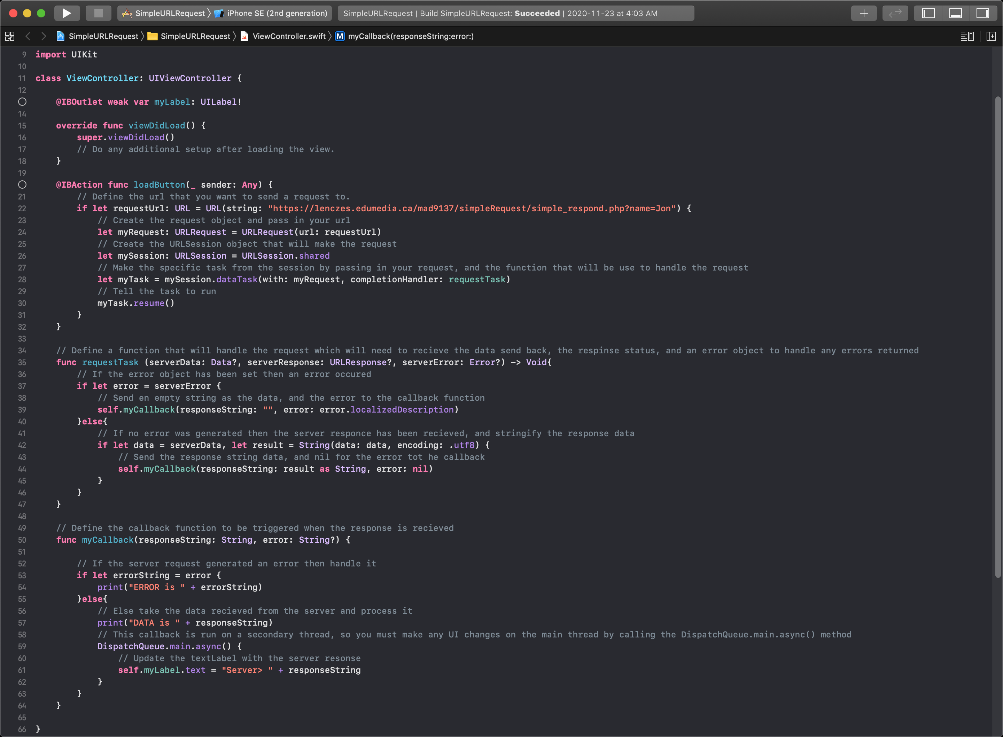Image resolution: width=1003 pixels, height=737 pixels.
Task: Choose iPhone SE (2nd generation) destination
Action: [271, 13]
